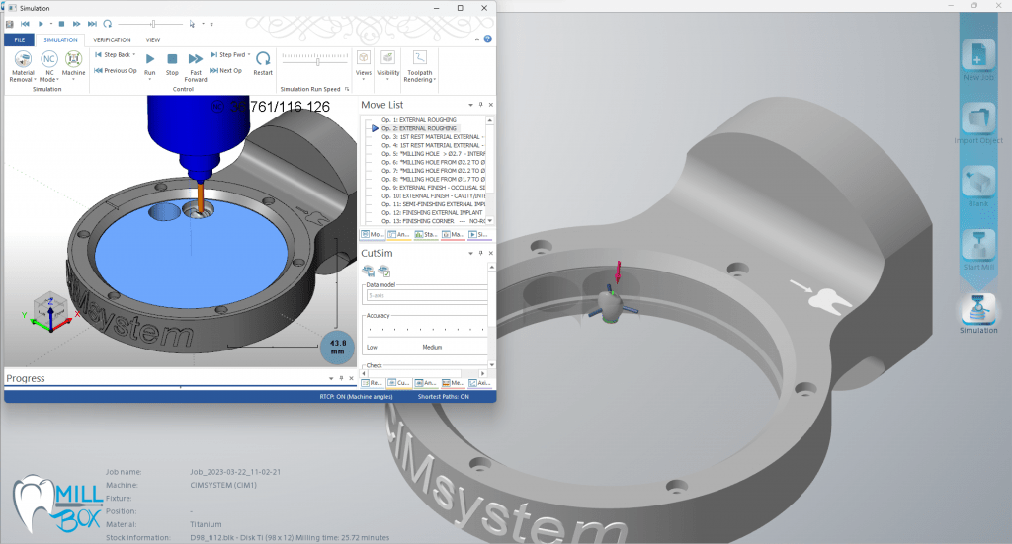
Task: Click quick access rewind-to-start icon
Action: [x=25, y=24]
